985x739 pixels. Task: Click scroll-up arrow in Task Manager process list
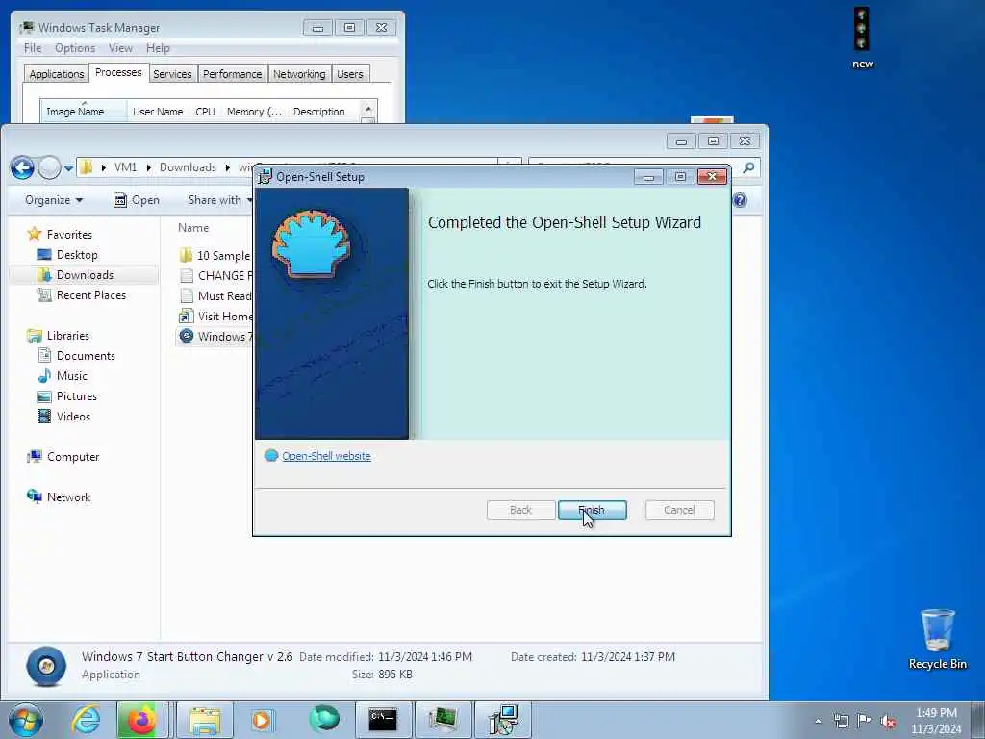coord(368,109)
